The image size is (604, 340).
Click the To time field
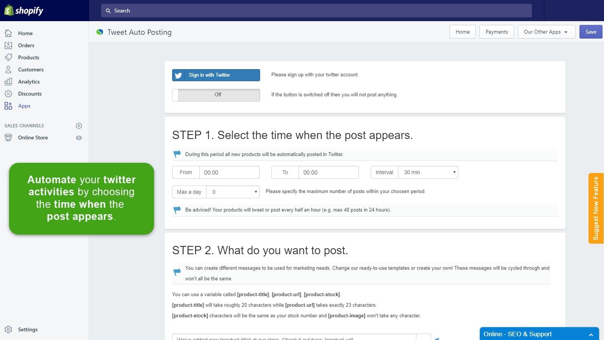pyautogui.click(x=328, y=172)
